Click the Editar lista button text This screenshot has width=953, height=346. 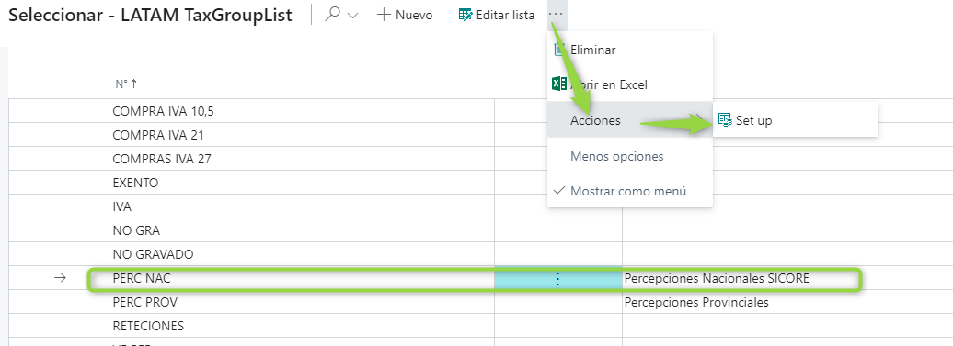[505, 16]
